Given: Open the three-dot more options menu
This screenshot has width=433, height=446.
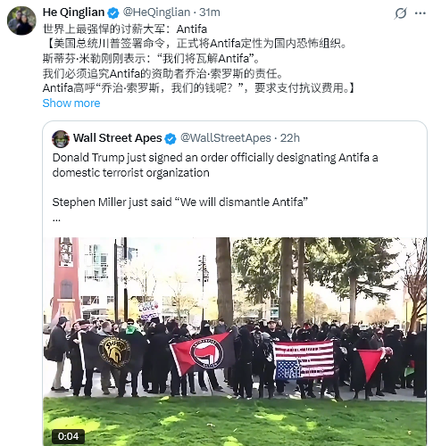Looking at the screenshot, I should (x=420, y=13).
